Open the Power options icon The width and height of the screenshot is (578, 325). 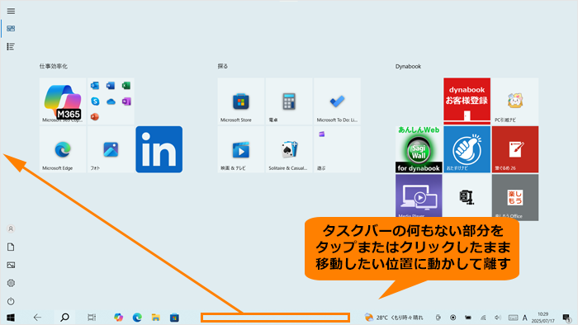[11, 301]
